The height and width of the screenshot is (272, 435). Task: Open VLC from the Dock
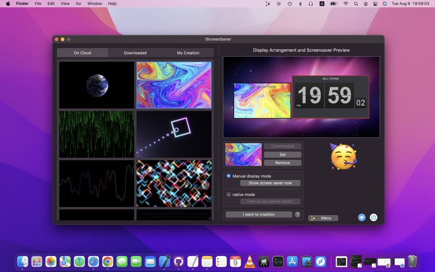250,261
